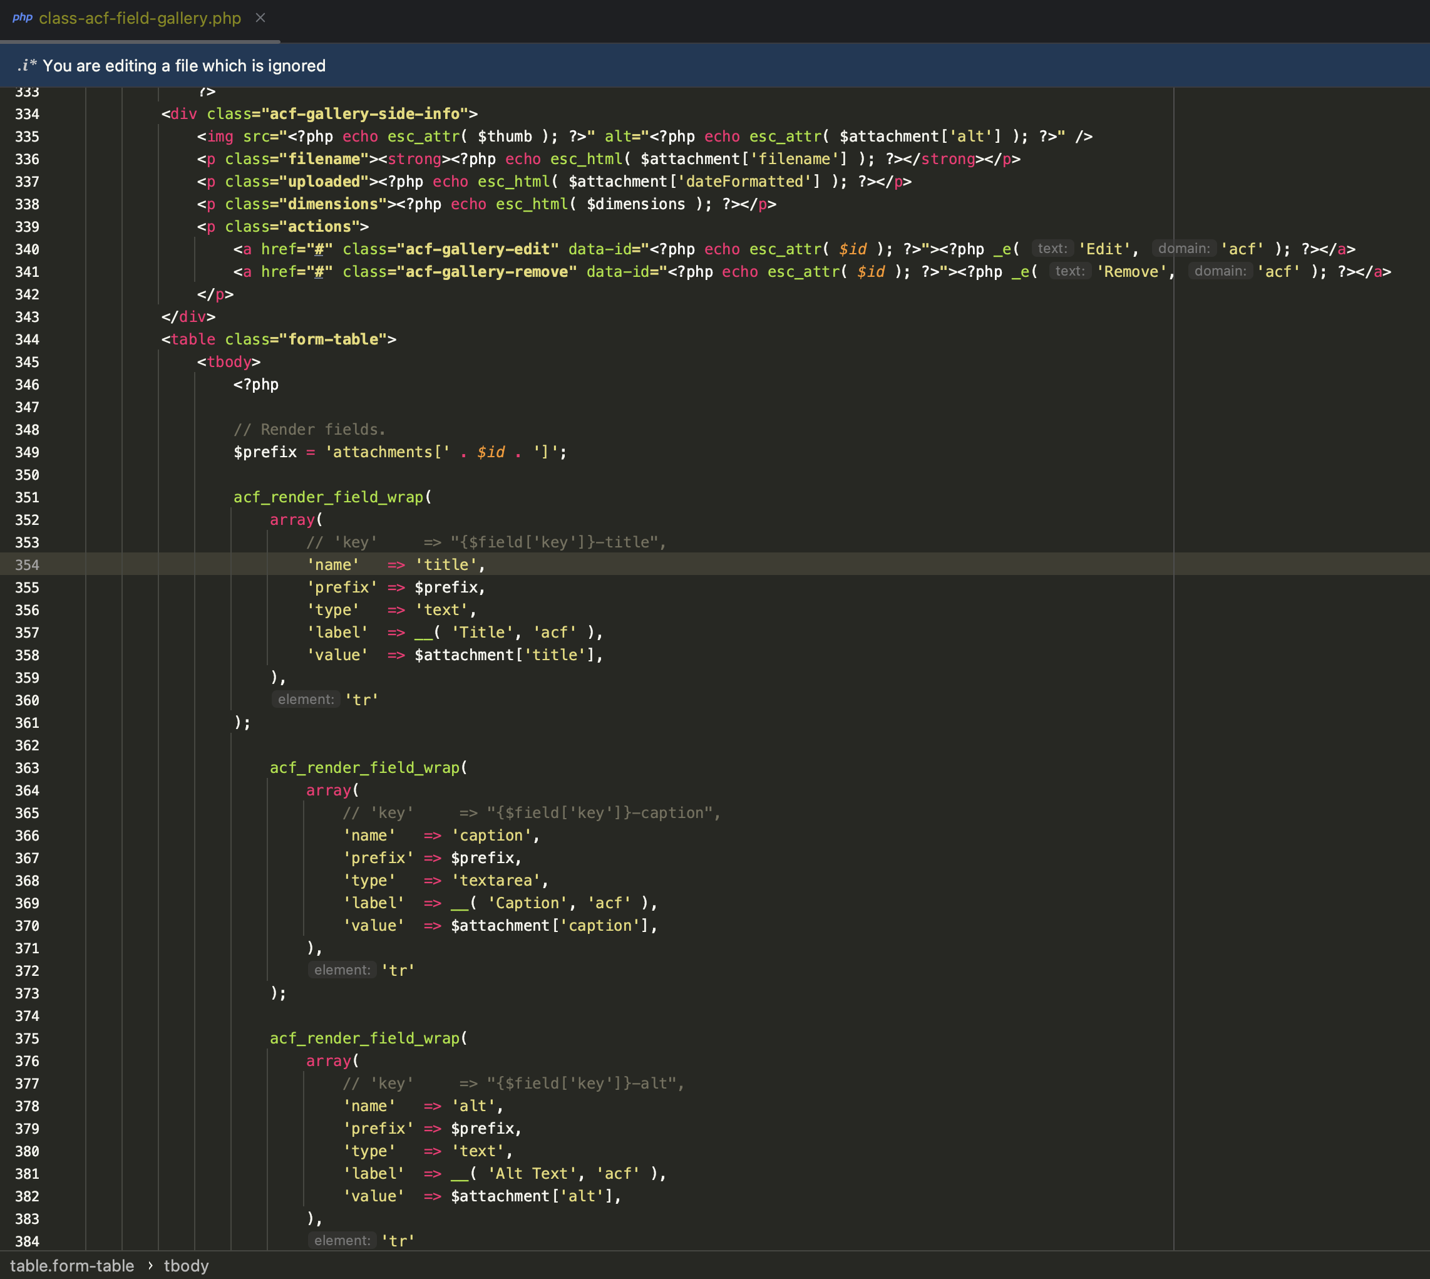Screen dimensions: 1430x1279
Task: Click 'textarea' string on line 368
Action: click(496, 881)
